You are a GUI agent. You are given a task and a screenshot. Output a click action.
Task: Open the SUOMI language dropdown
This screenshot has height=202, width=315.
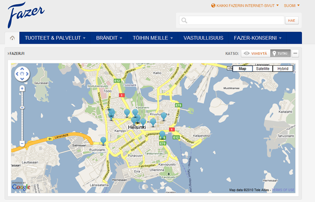(x=291, y=5)
